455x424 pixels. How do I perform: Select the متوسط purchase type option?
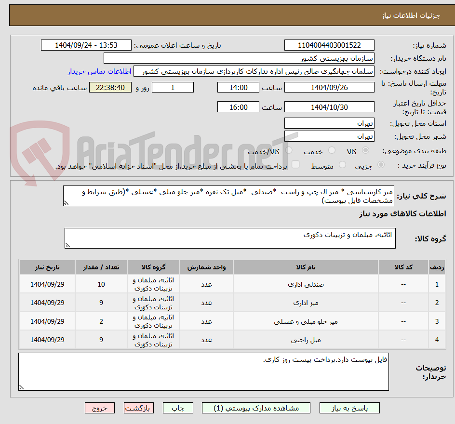(x=343, y=164)
